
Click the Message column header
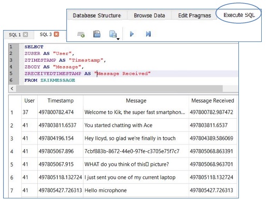(136, 101)
